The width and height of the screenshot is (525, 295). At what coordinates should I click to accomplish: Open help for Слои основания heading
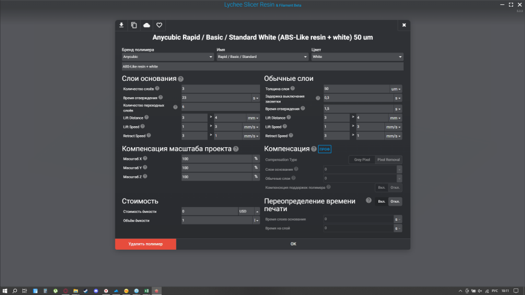[181, 79]
